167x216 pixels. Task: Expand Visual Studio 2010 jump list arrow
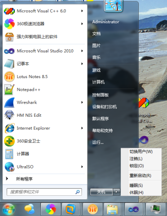82,51
